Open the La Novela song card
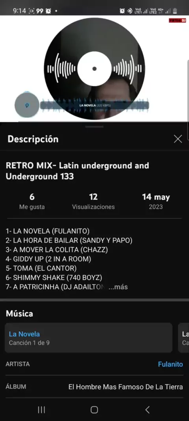189x421 pixels. click(x=89, y=338)
